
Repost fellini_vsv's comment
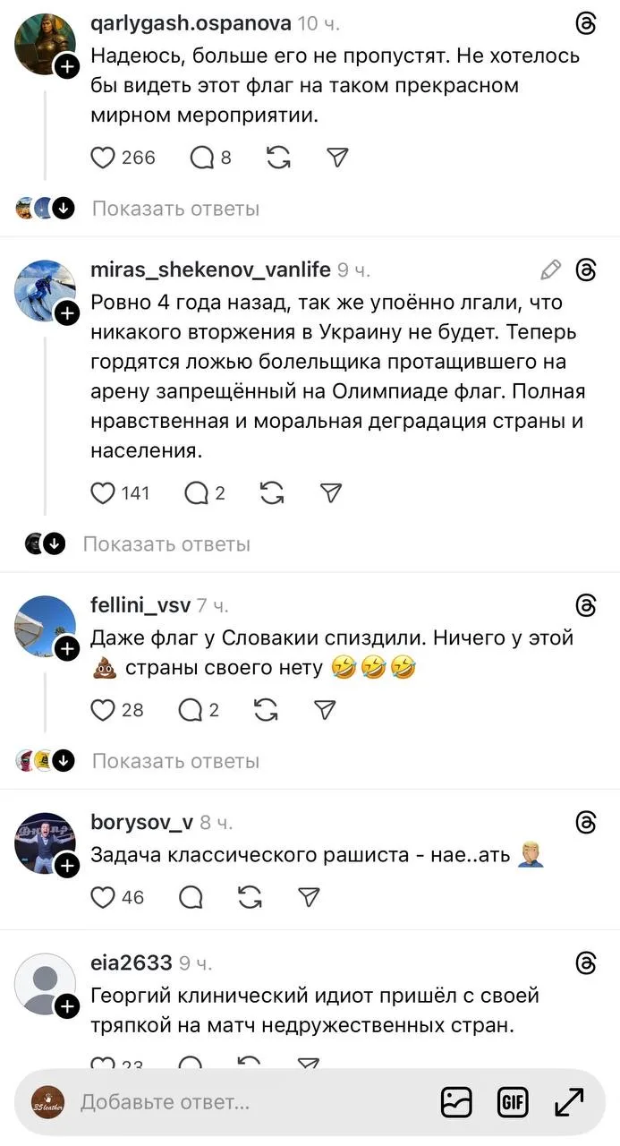(x=266, y=710)
